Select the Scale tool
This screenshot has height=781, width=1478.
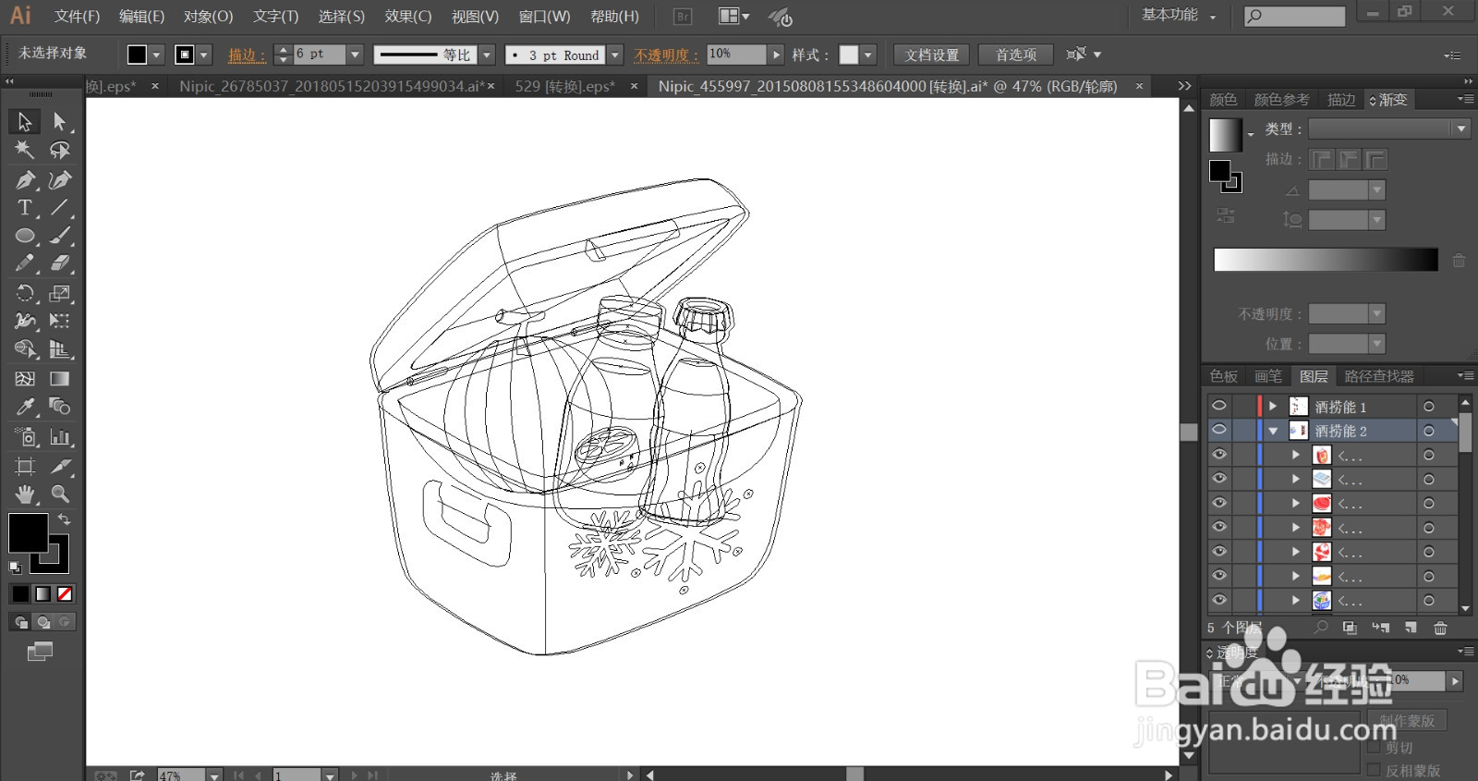point(60,294)
